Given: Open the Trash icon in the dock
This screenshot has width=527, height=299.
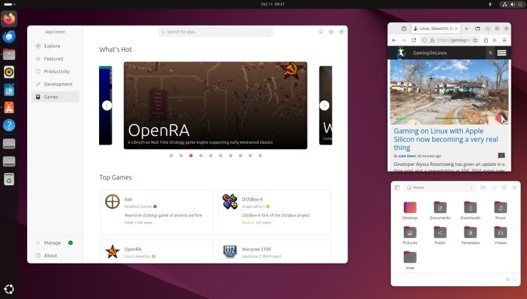Looking at the screenshot, I should tap(9, 179).
